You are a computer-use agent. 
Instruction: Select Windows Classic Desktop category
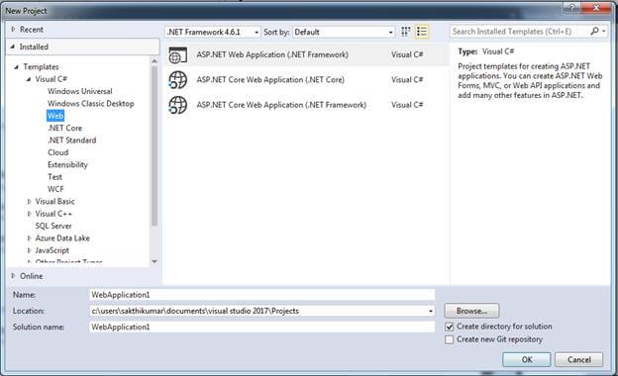point(91,104)
